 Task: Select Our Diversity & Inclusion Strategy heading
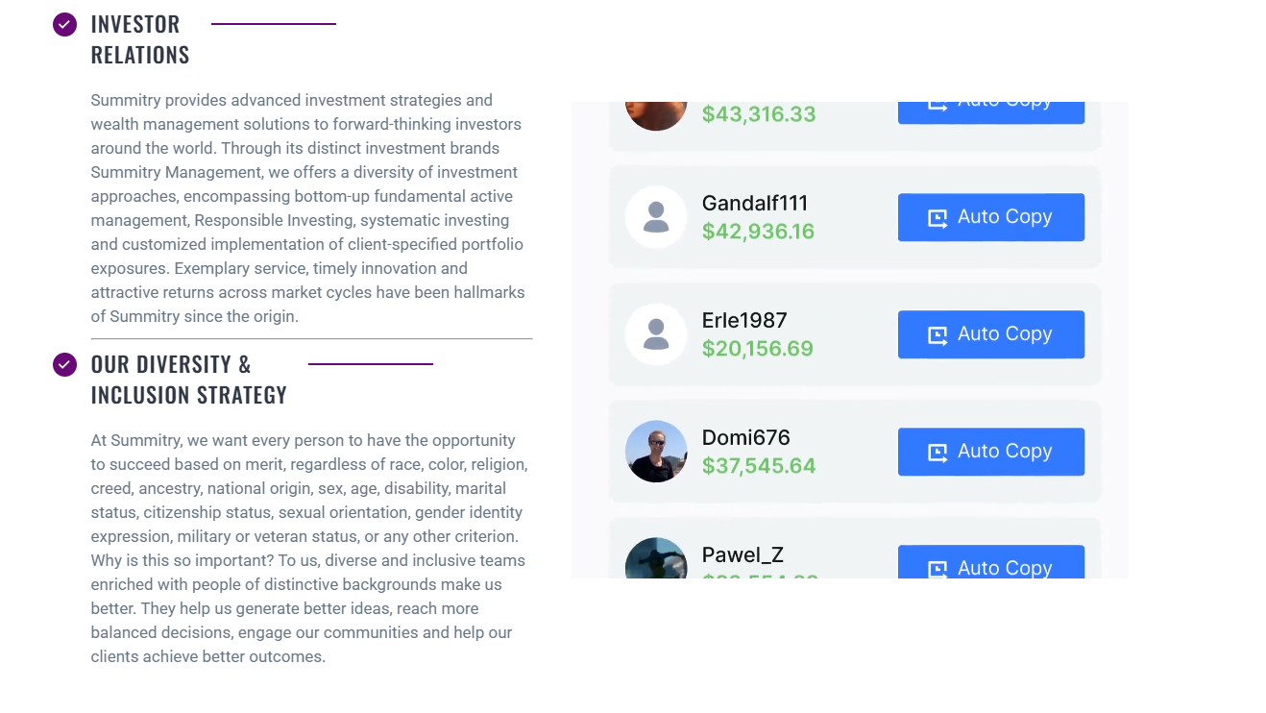pos(188,380)
